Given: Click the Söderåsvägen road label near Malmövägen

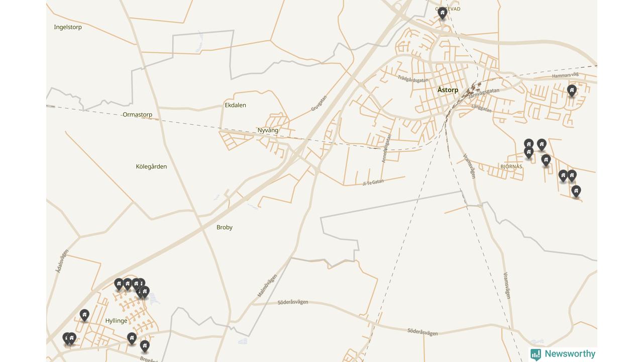Looking at the screenshot, I should 293,302.
